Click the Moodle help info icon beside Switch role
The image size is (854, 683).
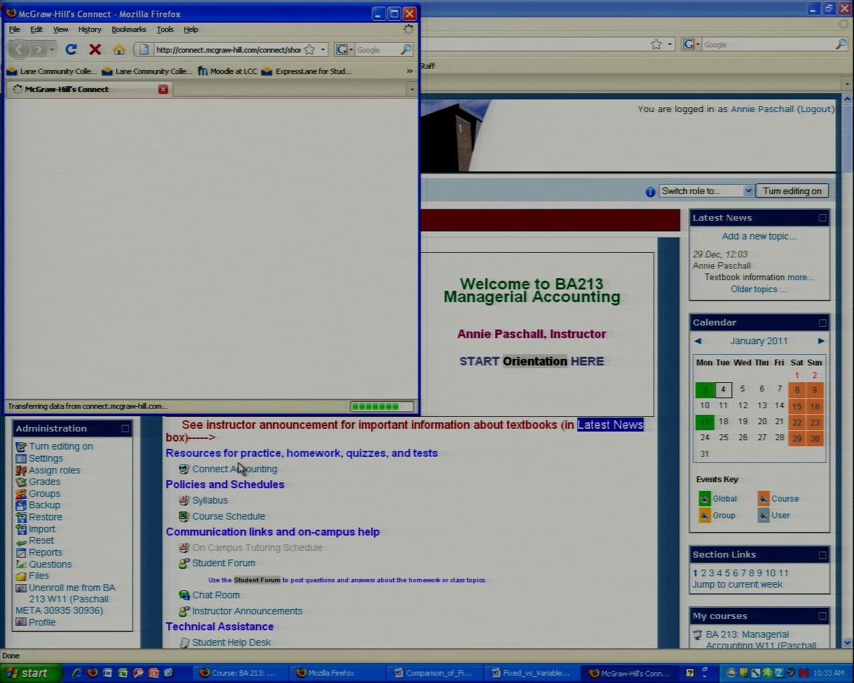(651, 192)
